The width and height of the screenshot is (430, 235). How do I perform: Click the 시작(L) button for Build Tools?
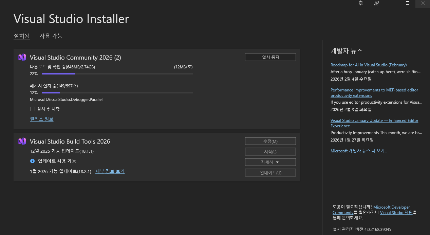(270, 152)
